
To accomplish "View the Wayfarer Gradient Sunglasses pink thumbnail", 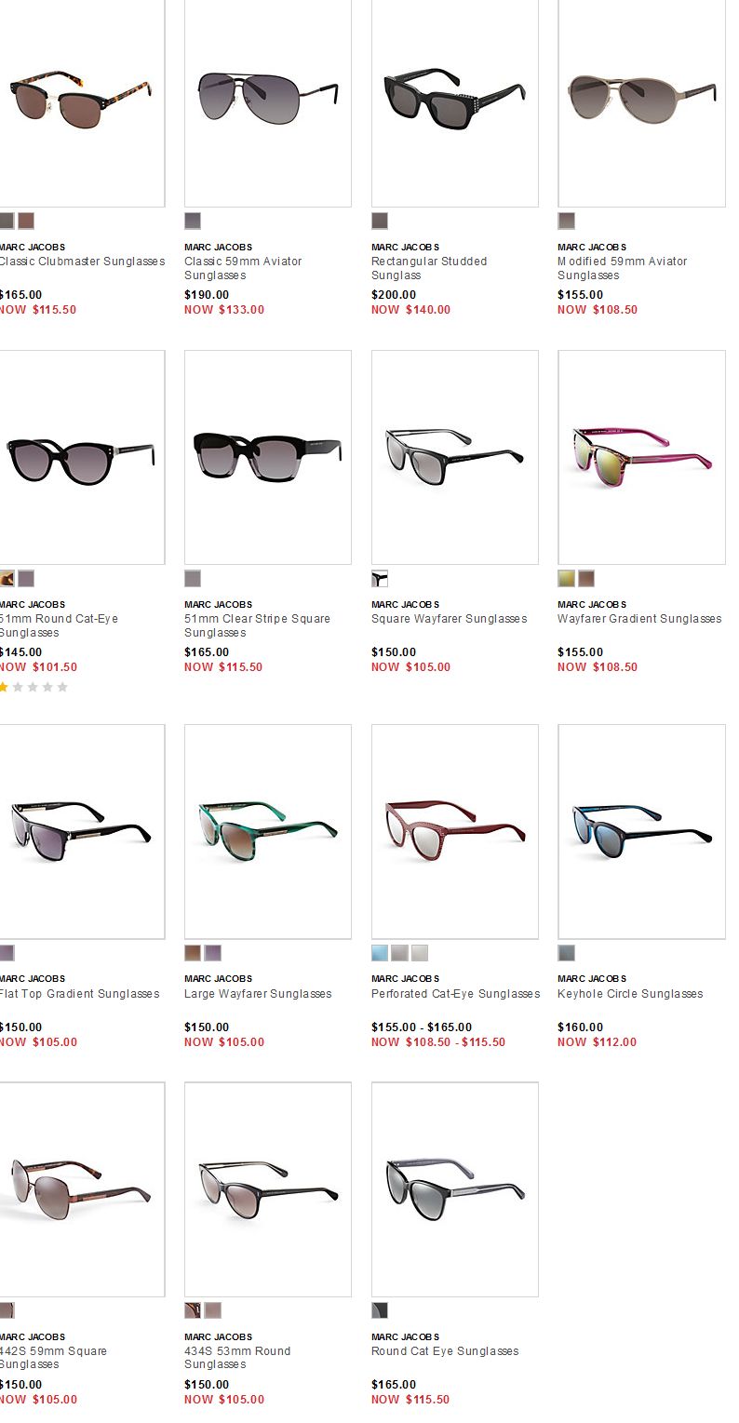I will coord(641,457).
